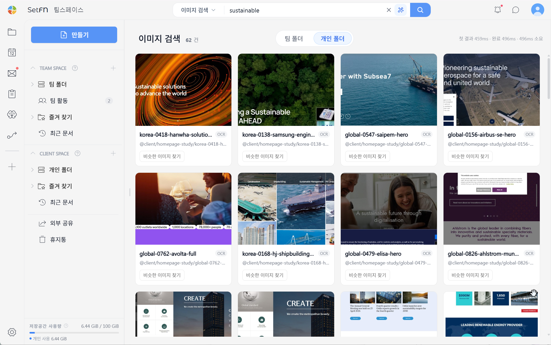Click the results vertical scrollbar
Viewport: 551px width, 345px height.
[549, 78]
